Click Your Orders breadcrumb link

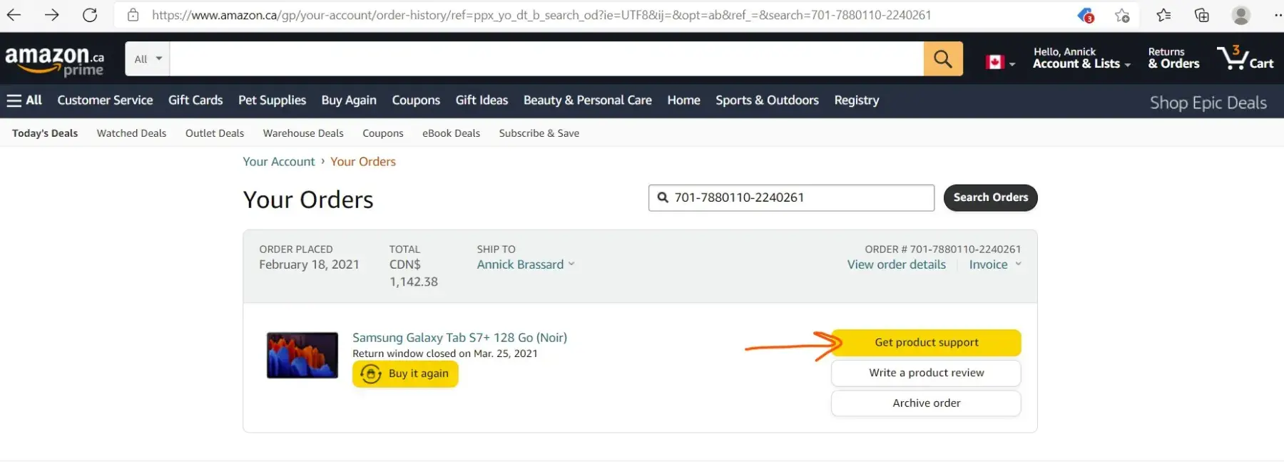362,162
